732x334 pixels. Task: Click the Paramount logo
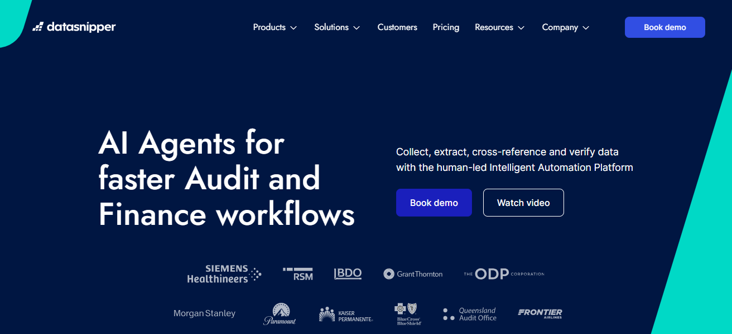[280, 313]
